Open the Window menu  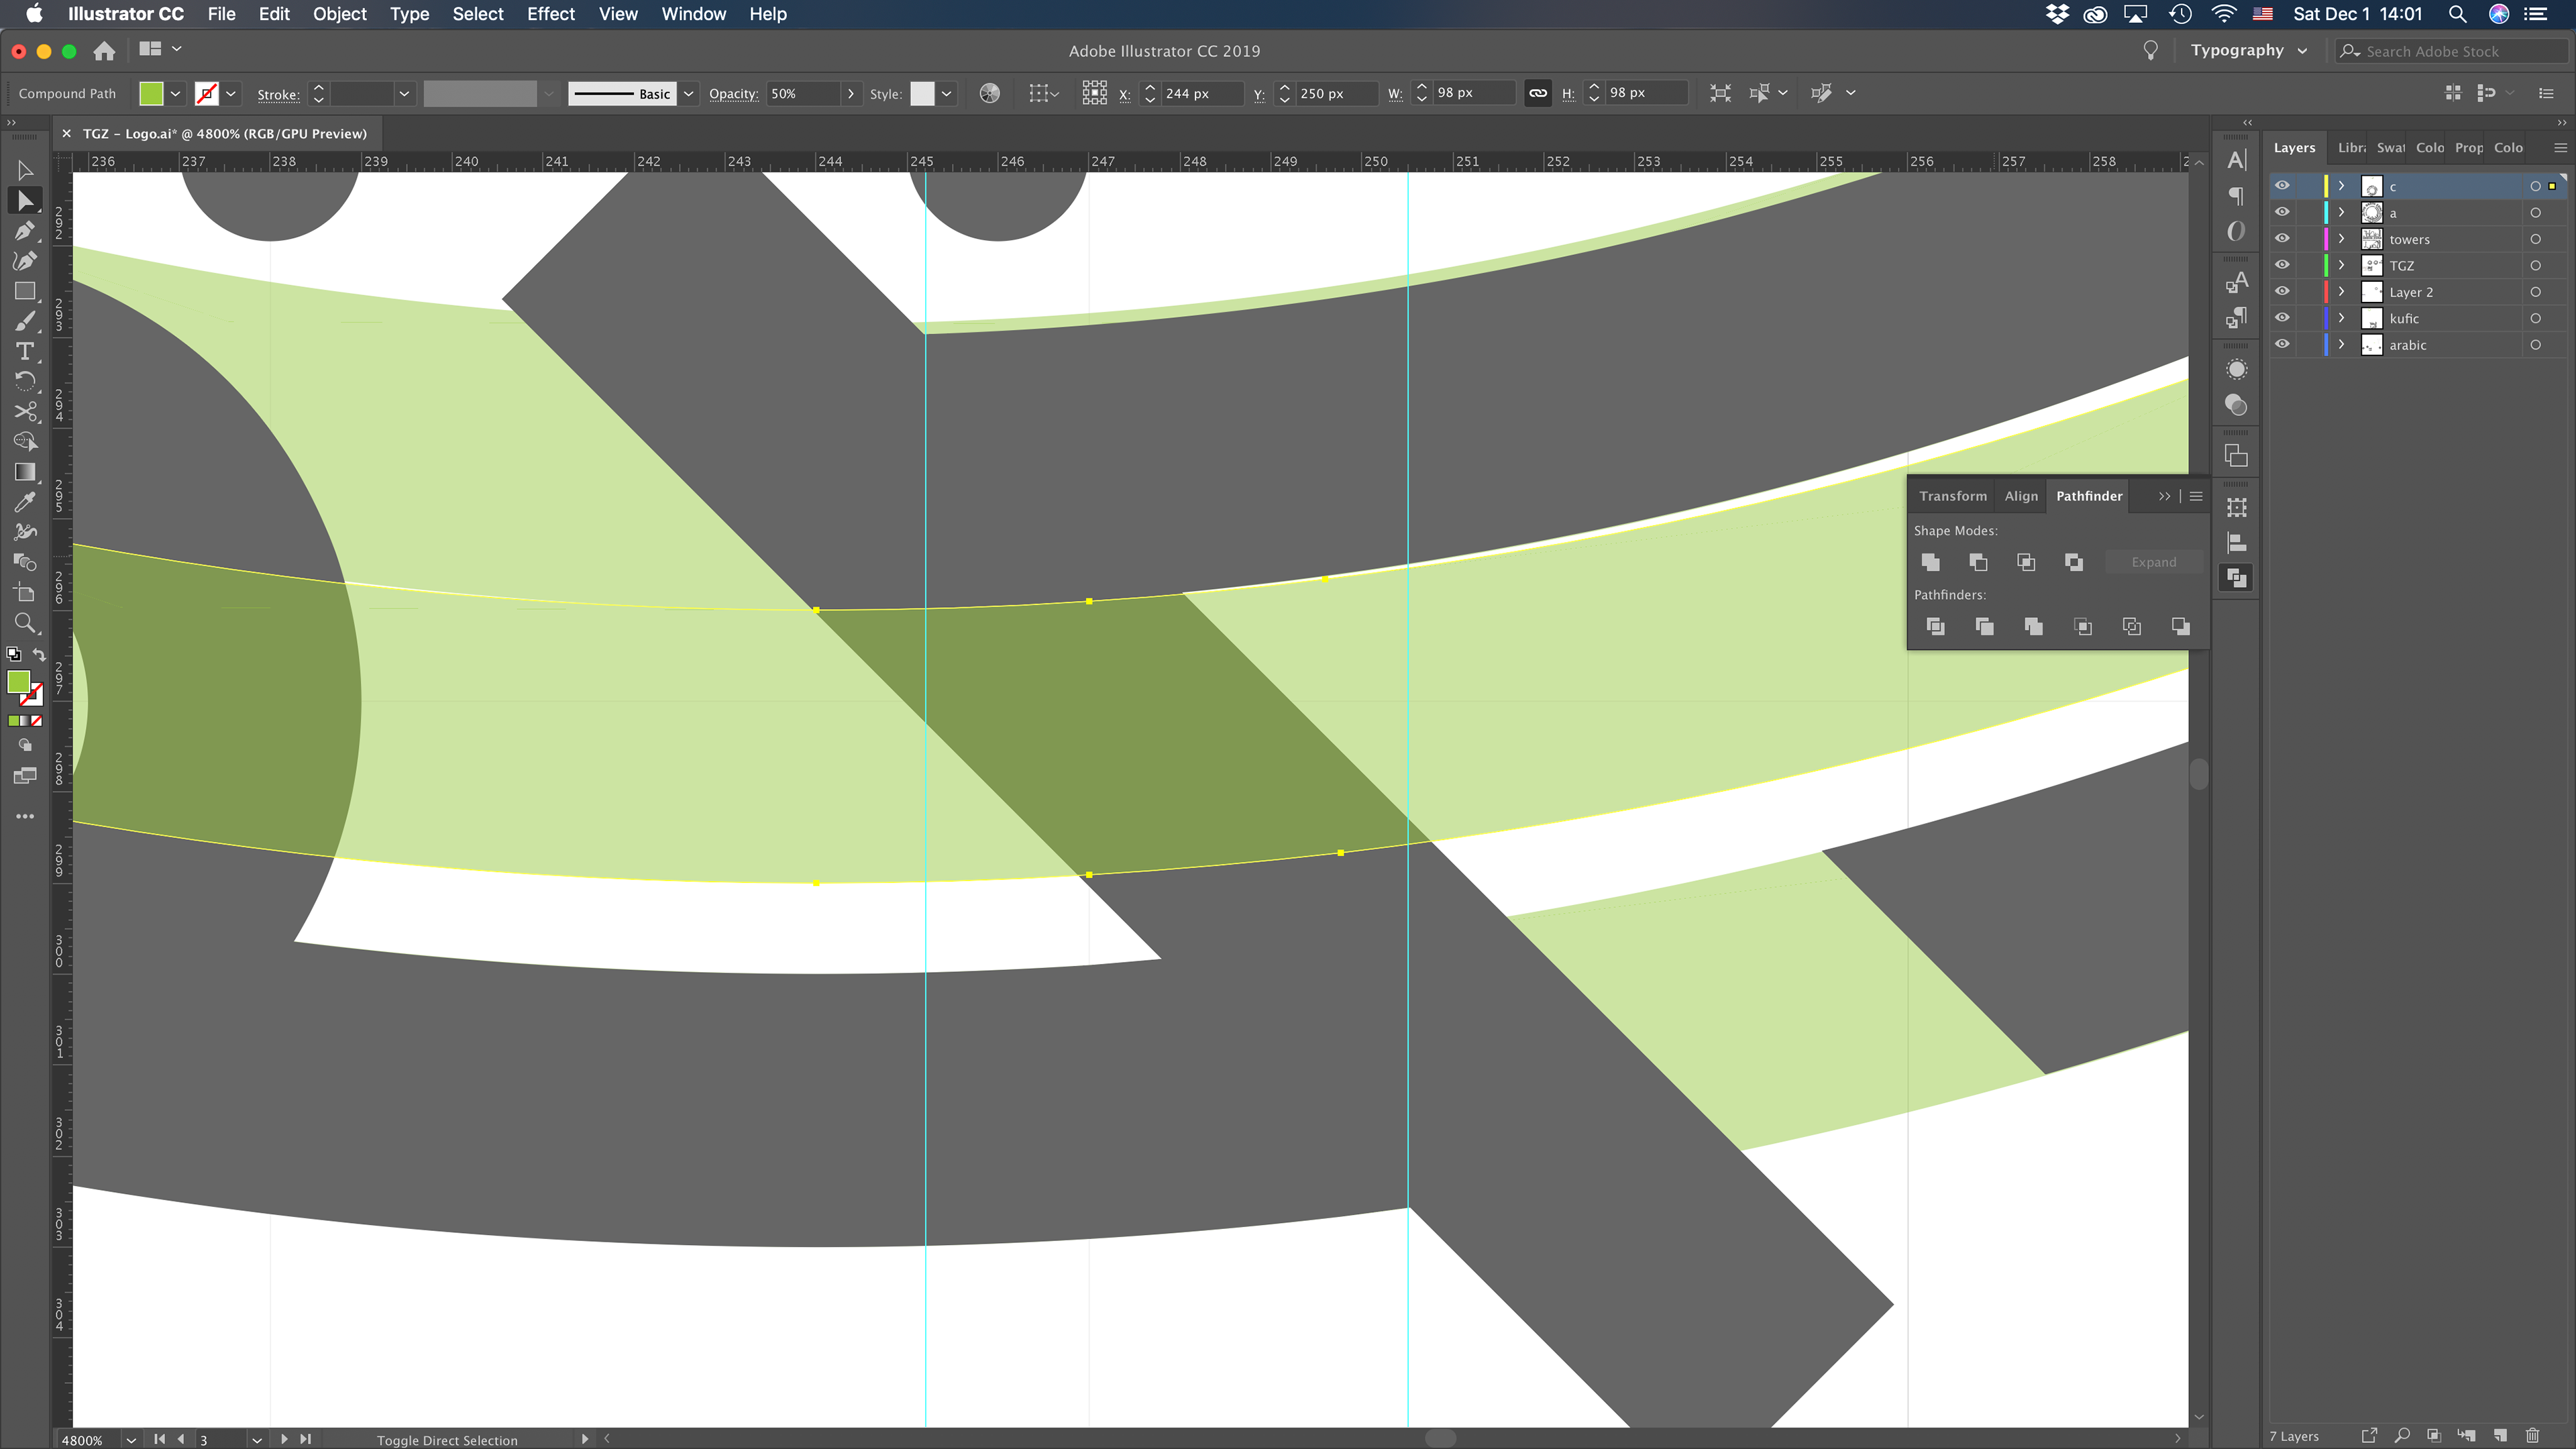693,14
